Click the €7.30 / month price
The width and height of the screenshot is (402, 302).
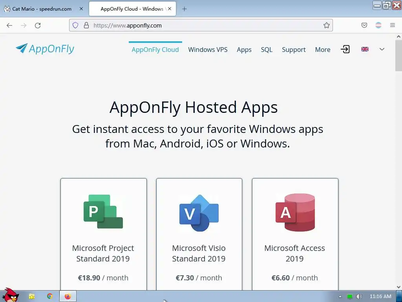pyautogui.click(x=199, y=278)
